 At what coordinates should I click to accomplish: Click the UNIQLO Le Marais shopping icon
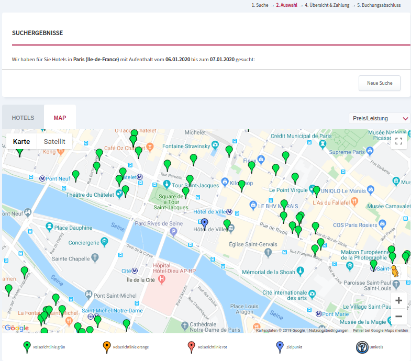[x=370, y=190]
